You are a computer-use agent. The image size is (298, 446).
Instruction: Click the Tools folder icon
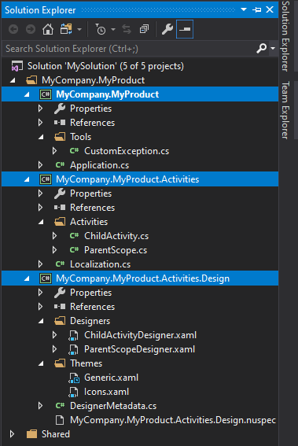pos(60,137)
